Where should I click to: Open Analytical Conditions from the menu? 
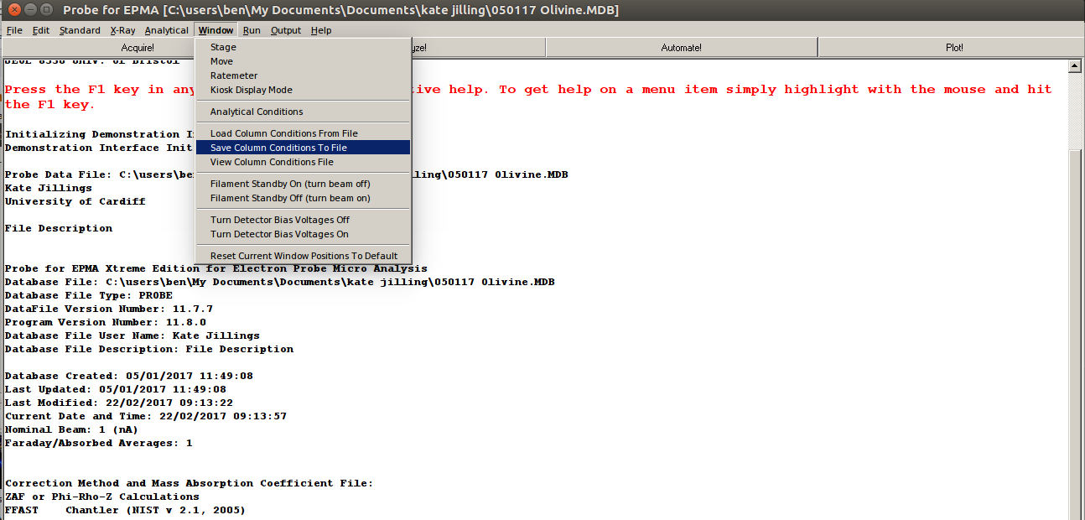pyautogui.click(x=257, y=112)
